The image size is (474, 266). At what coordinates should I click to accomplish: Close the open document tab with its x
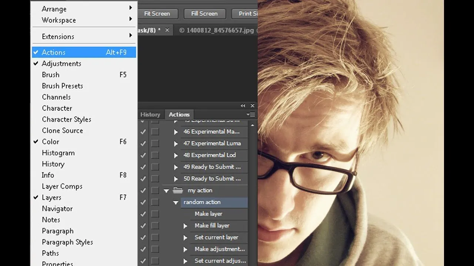[167, 30]
